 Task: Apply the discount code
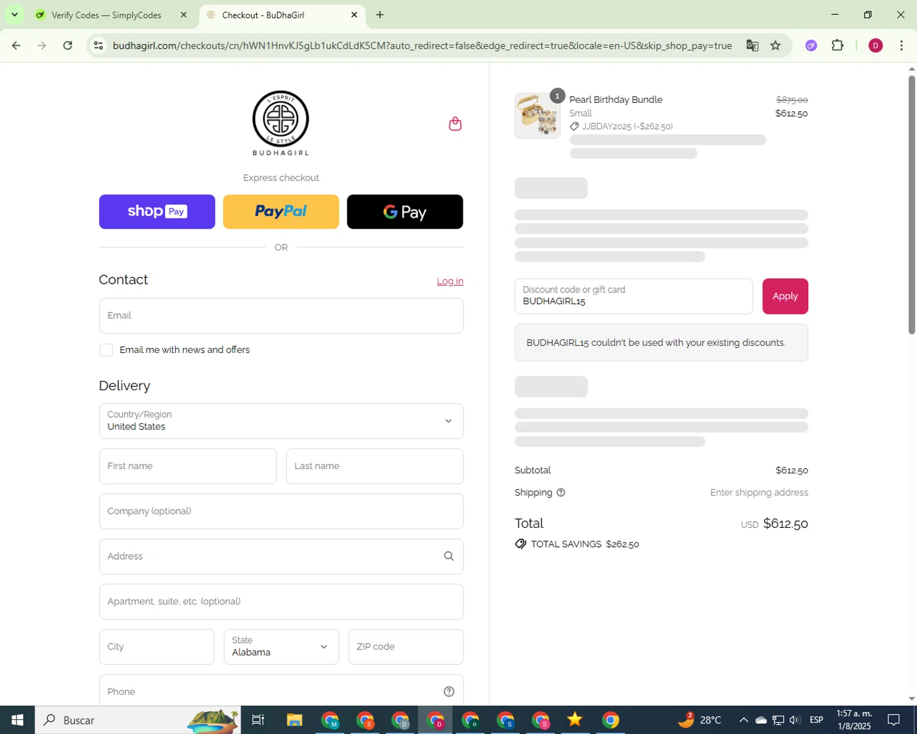click(785, 296)
